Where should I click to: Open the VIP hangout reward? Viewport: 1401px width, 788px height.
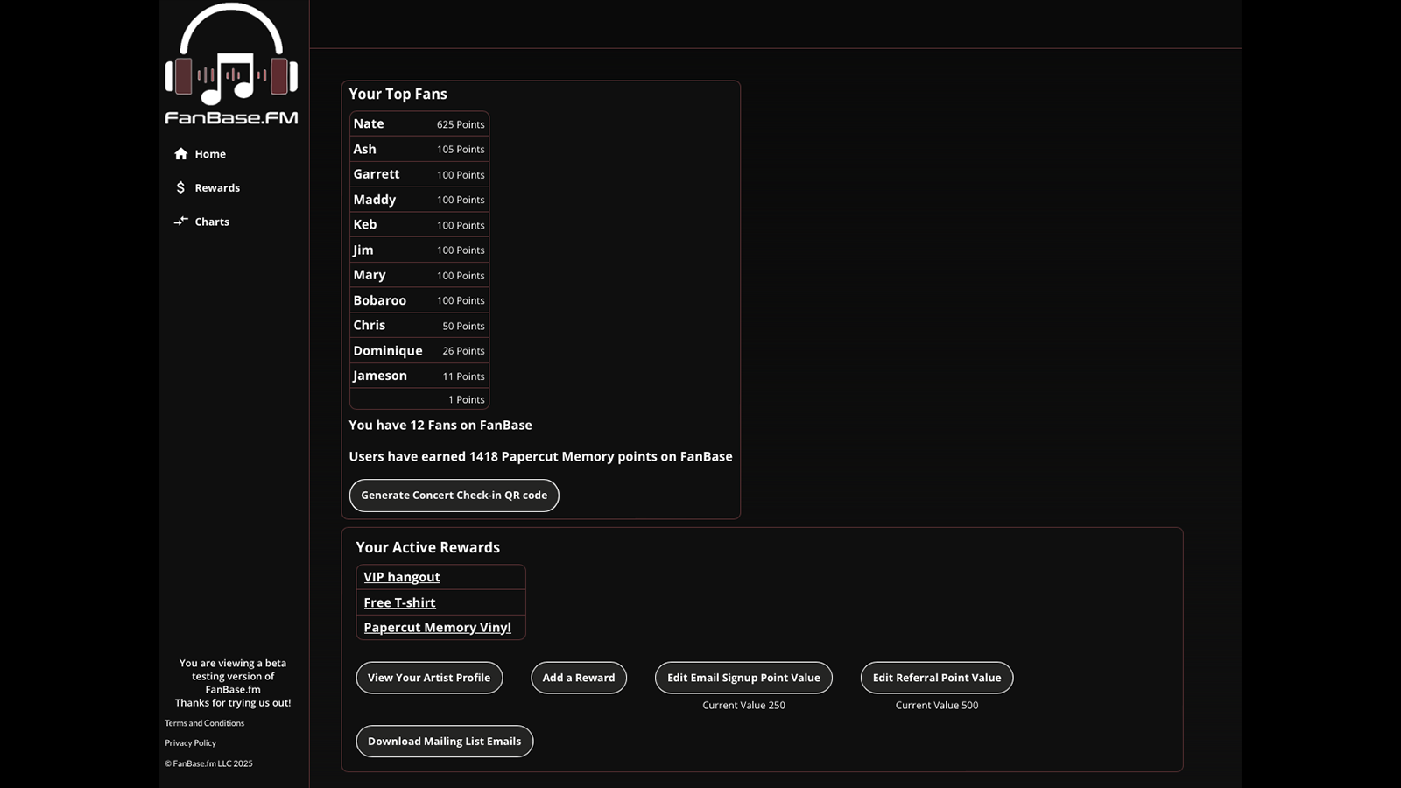click(x=402, y=577)
